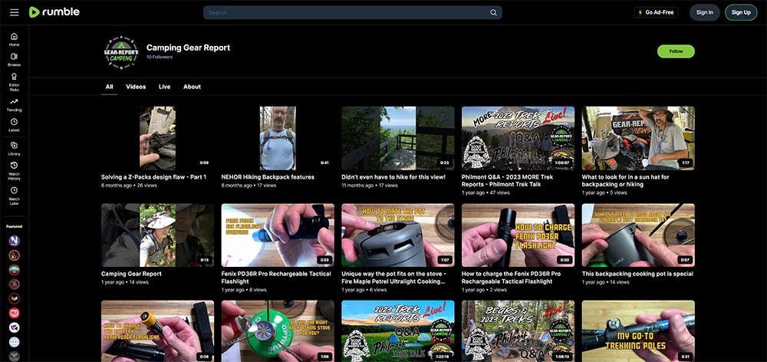
Task: Click title 'Didn't even have to hike for this view!'
Action: [393, 177]
